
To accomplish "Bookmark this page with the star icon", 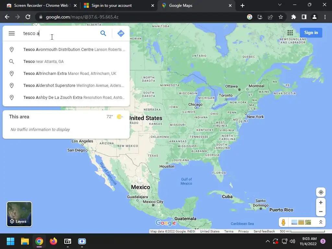I will (x=281, y=17).
